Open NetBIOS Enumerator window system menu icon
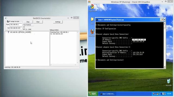 (x=6, y=18)
